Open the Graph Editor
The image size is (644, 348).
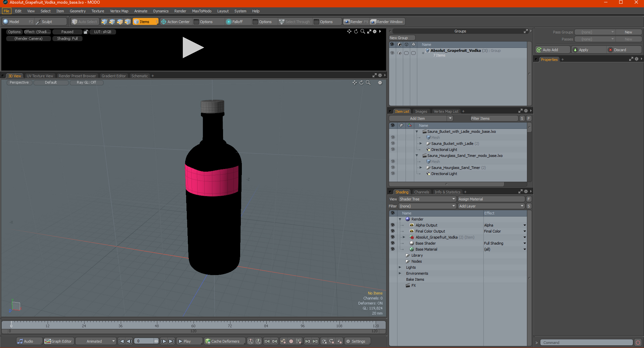(x=58, y=341)
